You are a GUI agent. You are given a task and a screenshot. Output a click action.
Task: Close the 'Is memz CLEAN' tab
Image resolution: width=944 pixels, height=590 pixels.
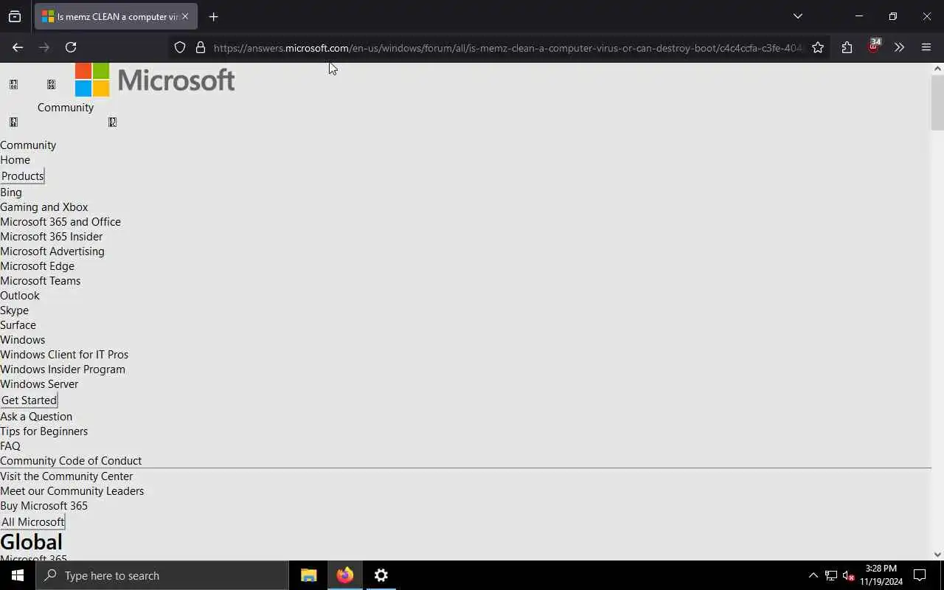click(185, 16)
